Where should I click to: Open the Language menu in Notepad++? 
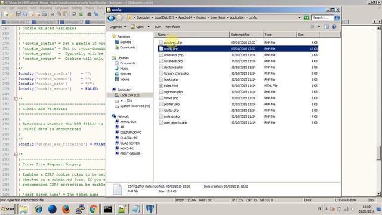point(61,8)
